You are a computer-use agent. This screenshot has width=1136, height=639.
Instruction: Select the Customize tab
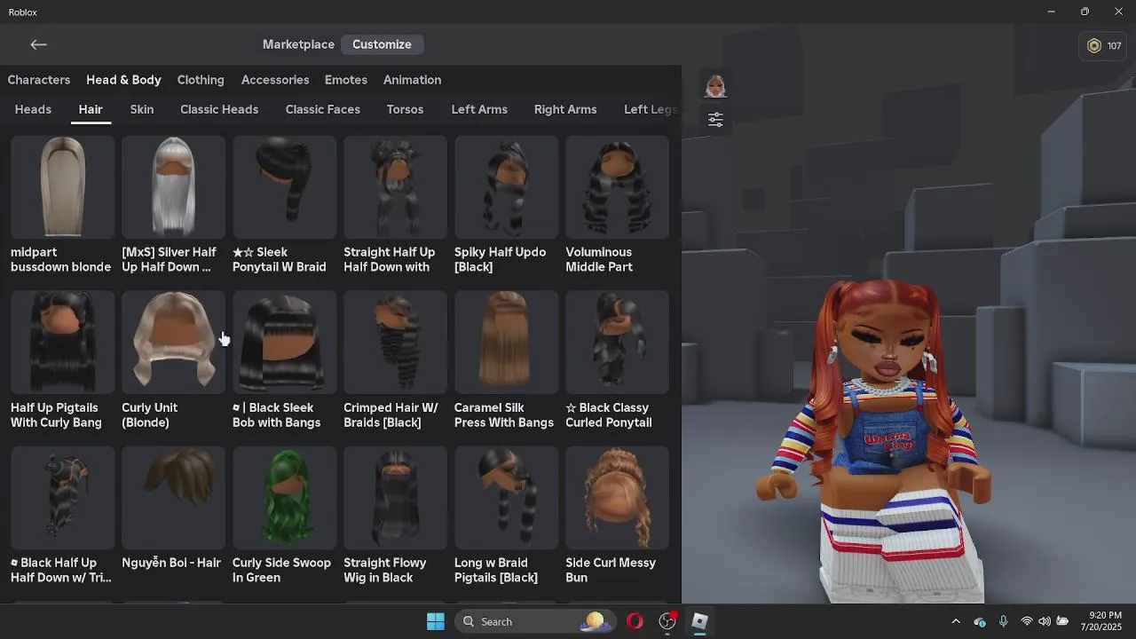pos(382,44)
